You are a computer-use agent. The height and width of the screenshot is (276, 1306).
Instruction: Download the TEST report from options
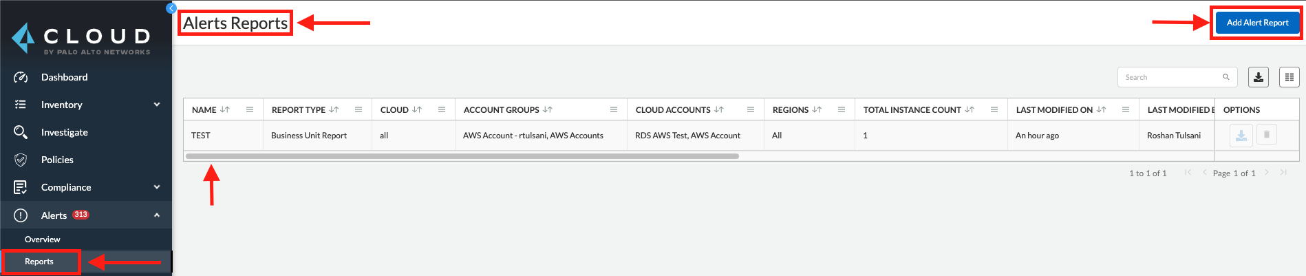(1241, 136)
